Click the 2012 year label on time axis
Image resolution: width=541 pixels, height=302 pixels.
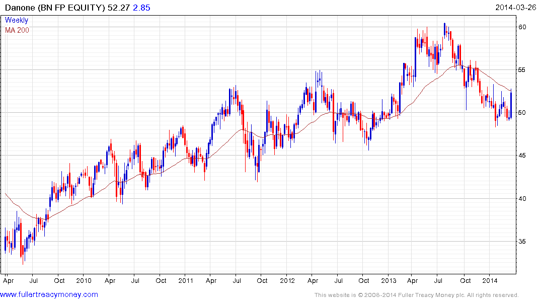(287, 280)
